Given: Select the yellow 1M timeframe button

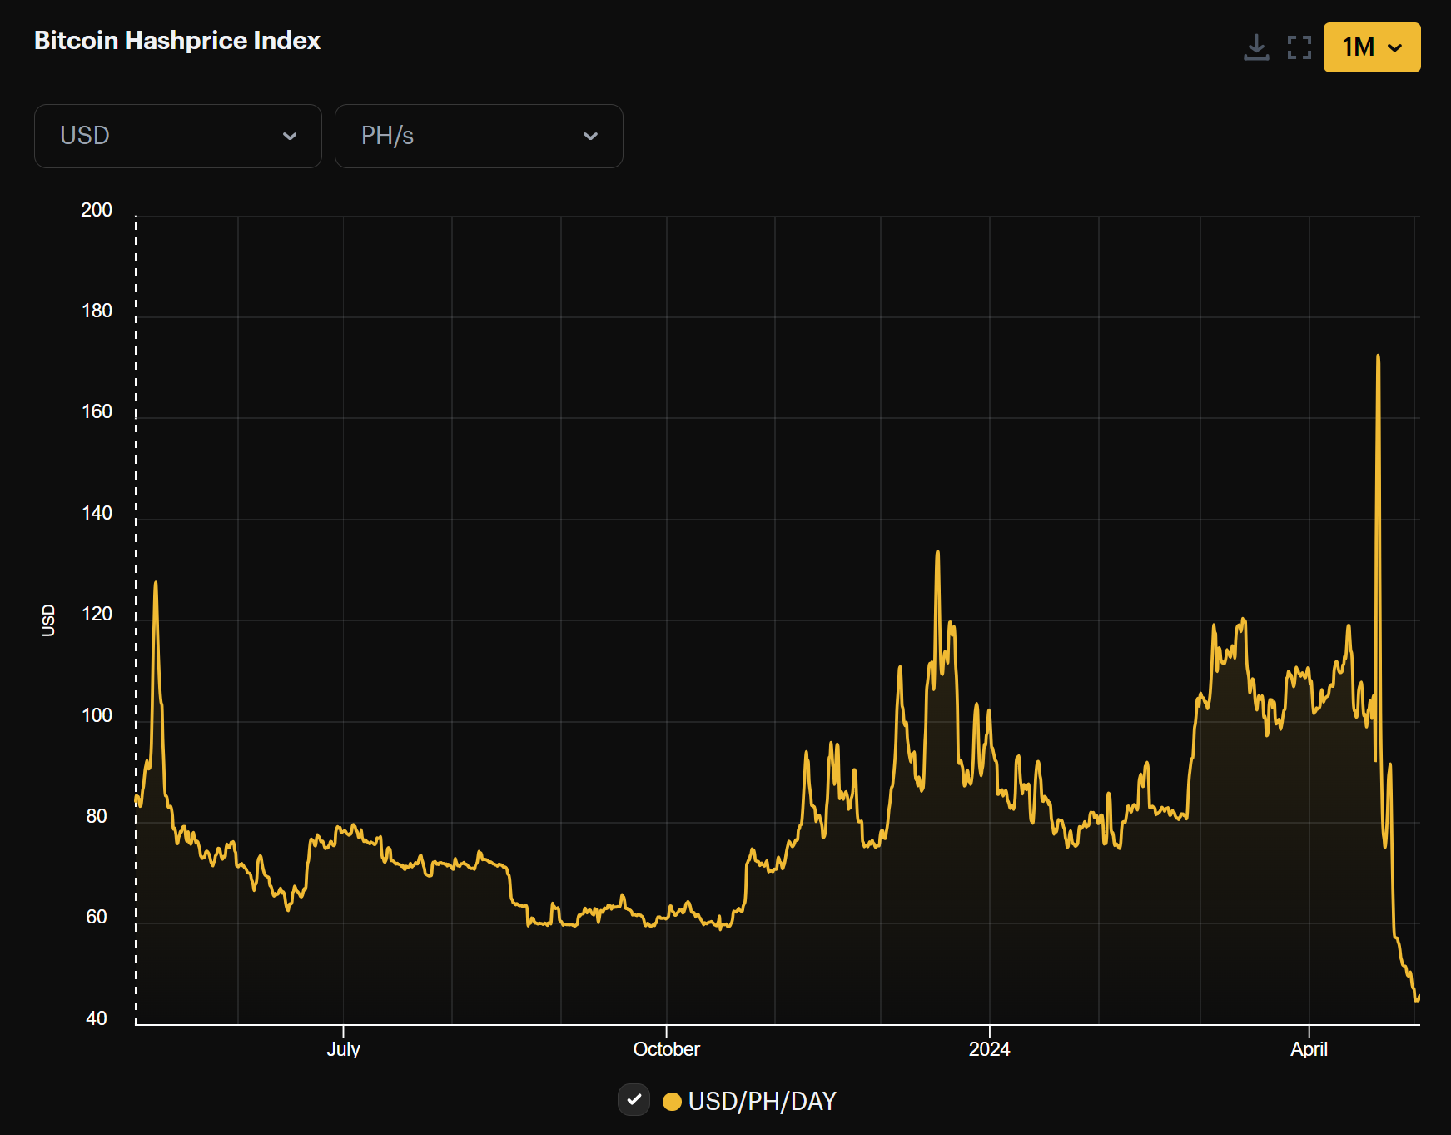Looking at the screenshot, I should [x=1371, y=47].
